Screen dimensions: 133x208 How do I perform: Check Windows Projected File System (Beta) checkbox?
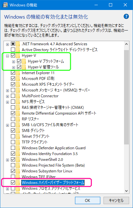point(13,165)
